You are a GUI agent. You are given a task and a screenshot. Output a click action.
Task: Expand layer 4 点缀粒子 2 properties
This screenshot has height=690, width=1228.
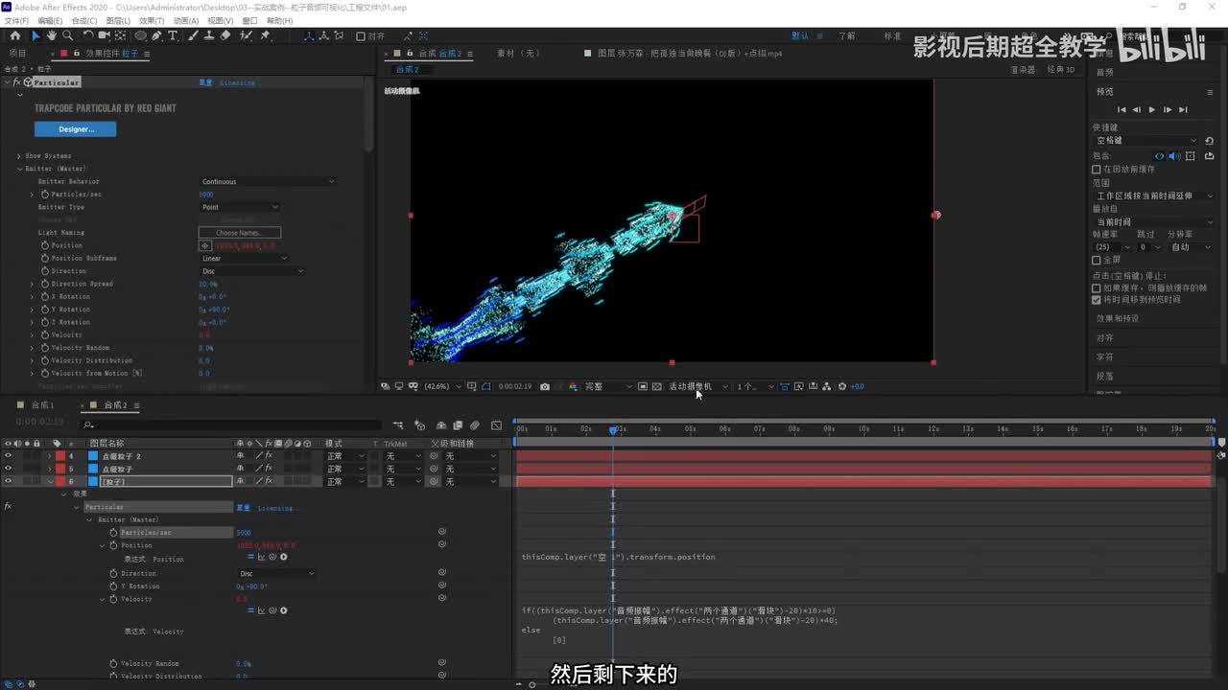pos(50,456)
